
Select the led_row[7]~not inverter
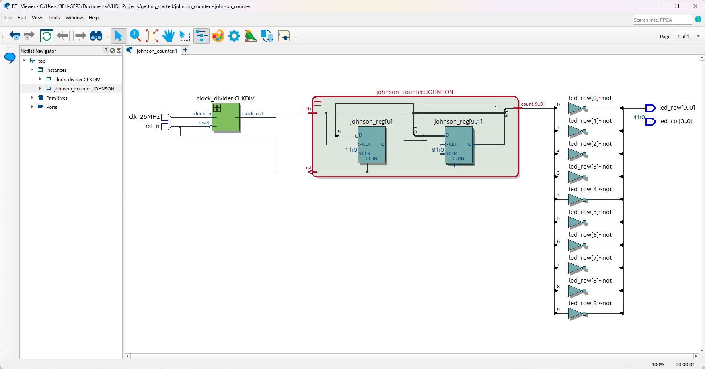(x=578, y=268)
